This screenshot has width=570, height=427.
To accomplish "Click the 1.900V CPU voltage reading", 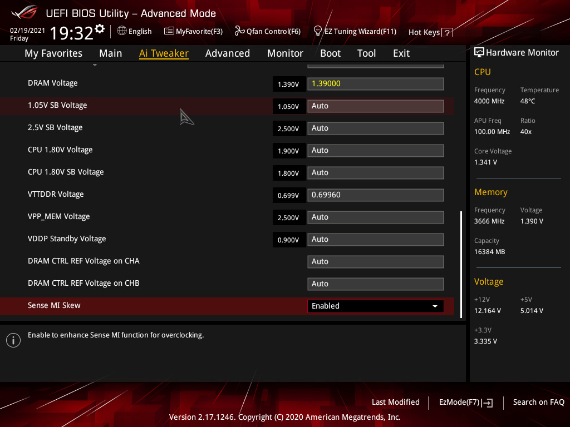I will (289, 151).
